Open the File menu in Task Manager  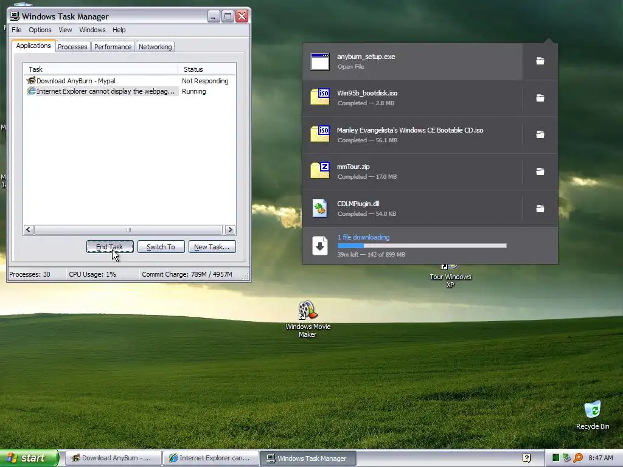pyautogui.click(x=16, y=30)
